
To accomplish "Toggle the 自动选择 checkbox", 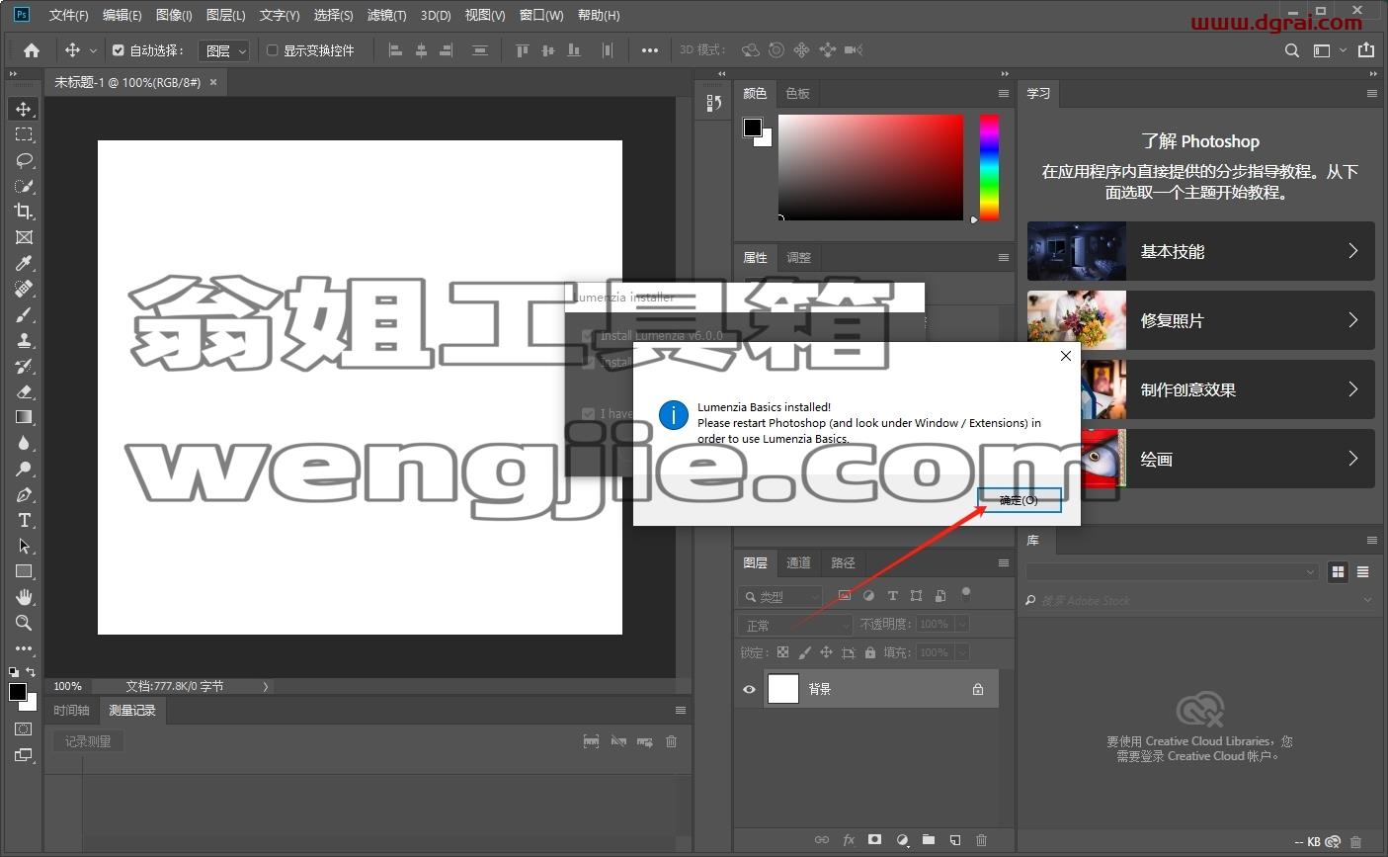I will [x=119, y=50].
